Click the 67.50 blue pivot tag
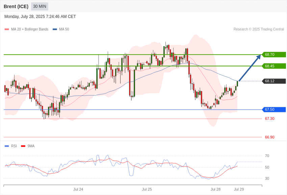This screenshot has height=195, width=287. point(274,109)
